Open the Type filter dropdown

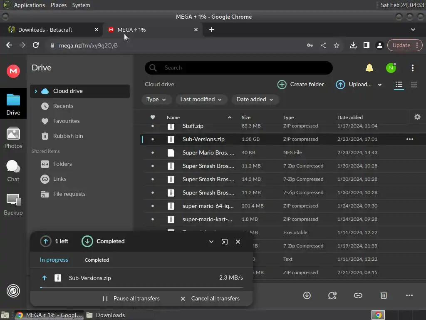(x=156, y=100)
